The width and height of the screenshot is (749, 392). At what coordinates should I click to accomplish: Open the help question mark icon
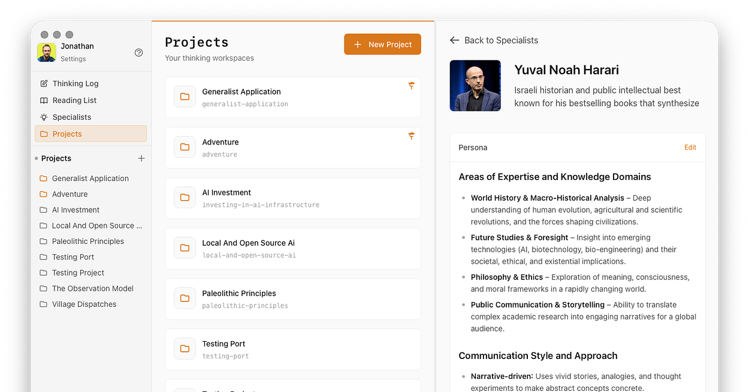pyautogui.click(x=139, y=53)
